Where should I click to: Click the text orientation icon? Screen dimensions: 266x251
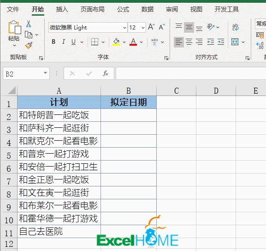coord(211,27)
